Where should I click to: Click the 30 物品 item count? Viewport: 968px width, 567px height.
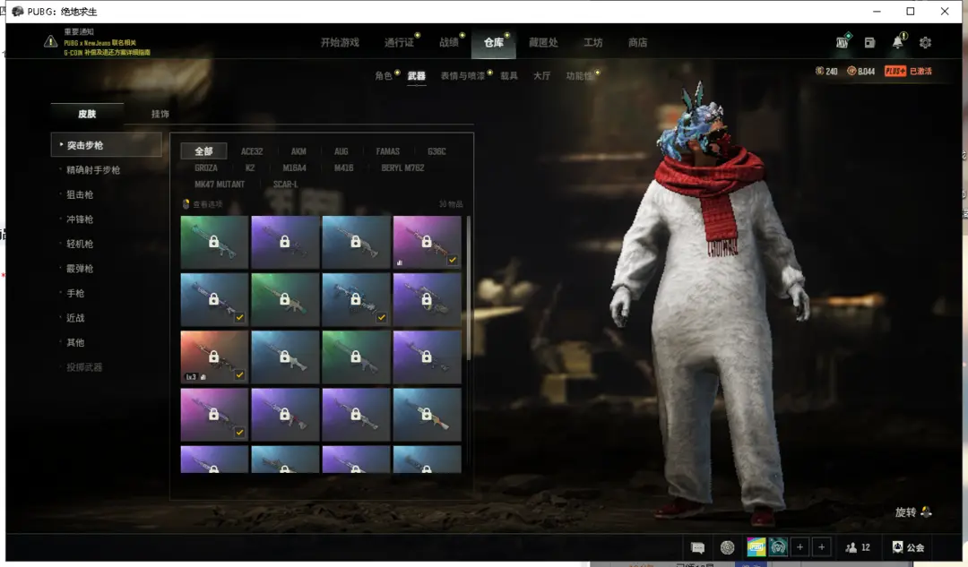pyautogui.click(x=451, y=204)
